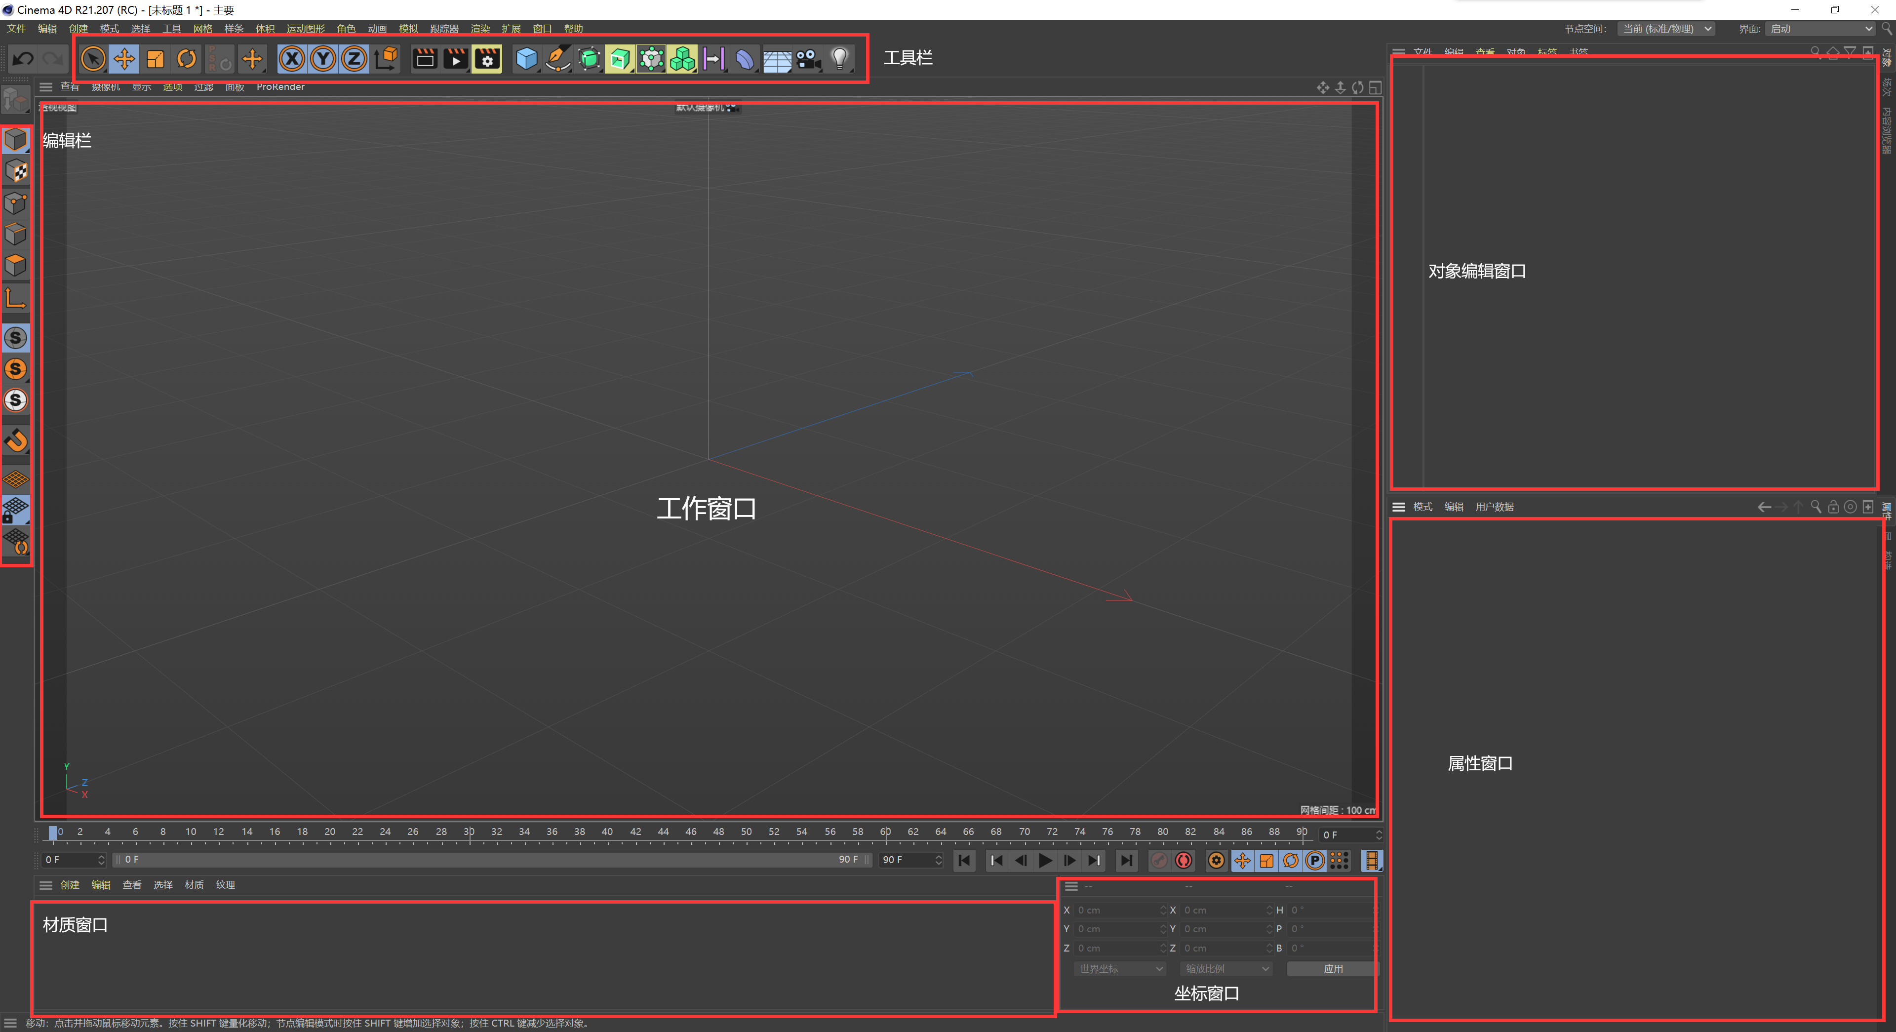The image size is (1896, 1032).
Task: Open the MoGraph Cloner cubes icon
Action: 682,59
